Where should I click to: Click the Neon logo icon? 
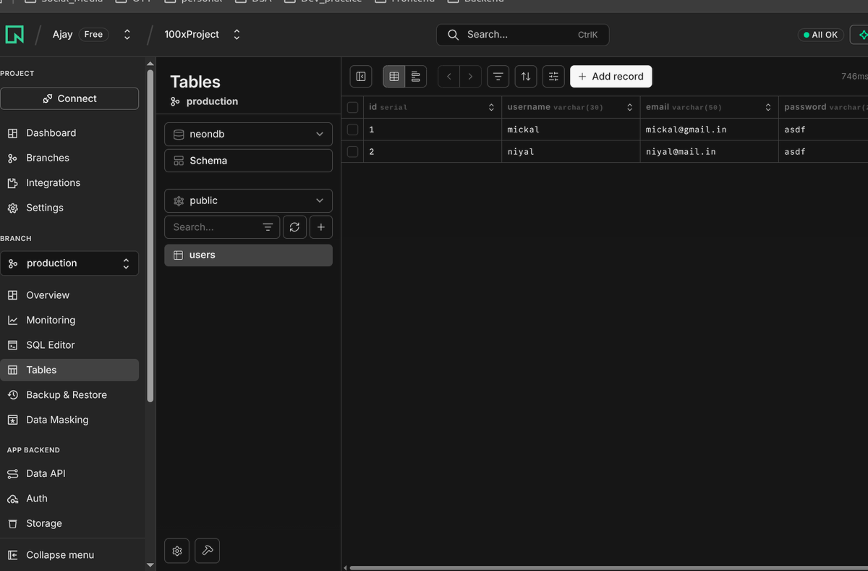coord(14,34)
